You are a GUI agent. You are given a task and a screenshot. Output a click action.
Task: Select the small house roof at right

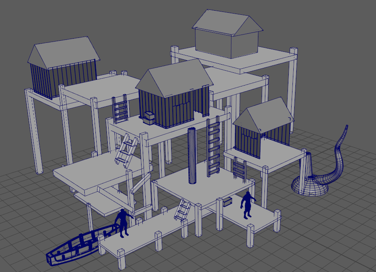coord(263,115)
